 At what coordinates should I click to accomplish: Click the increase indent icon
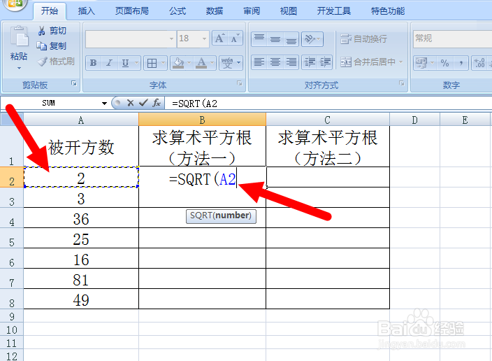coord(325,62)
